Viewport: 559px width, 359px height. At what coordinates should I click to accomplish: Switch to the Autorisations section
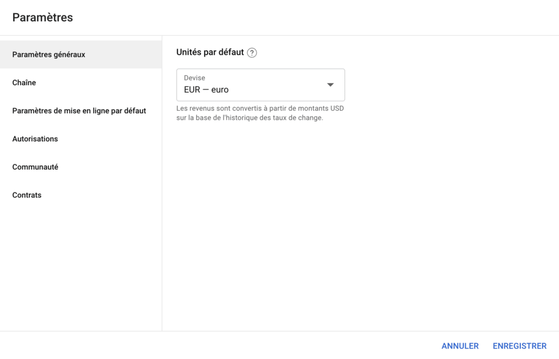click(35, 139)
